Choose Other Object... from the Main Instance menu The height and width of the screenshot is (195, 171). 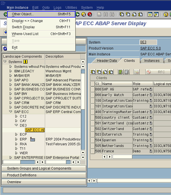[x=41, y=14]
